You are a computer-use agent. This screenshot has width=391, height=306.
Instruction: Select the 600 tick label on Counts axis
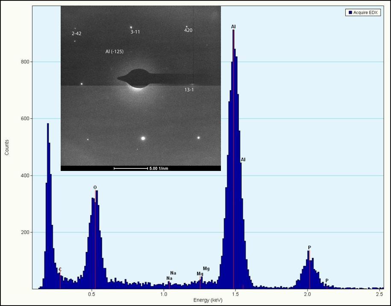26,119
